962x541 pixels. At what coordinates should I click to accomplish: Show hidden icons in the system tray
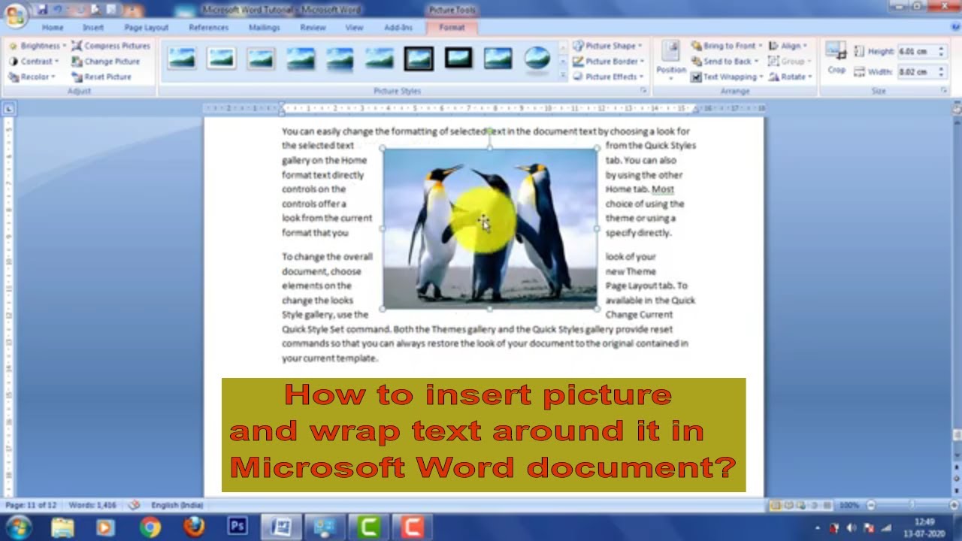click(819, 527)
